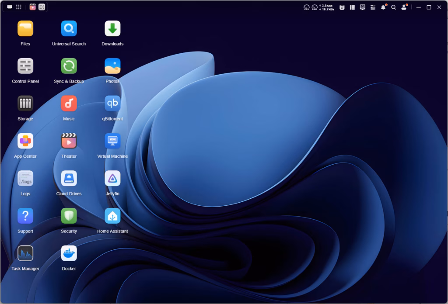448x304 pixels.
Task: Open the Logs desktop icon
Action: tap(25, 179)
